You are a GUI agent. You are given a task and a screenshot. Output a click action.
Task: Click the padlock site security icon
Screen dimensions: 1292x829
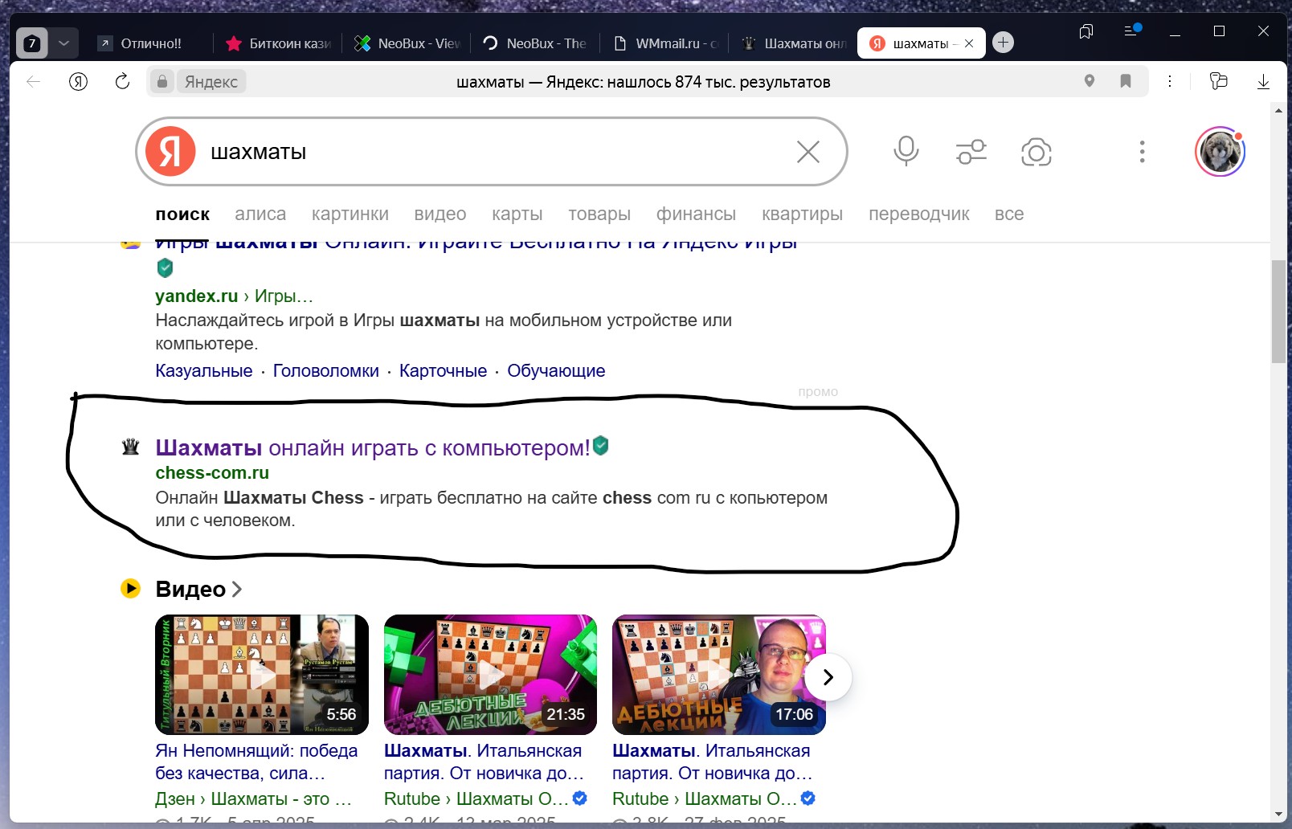(162, 81)
